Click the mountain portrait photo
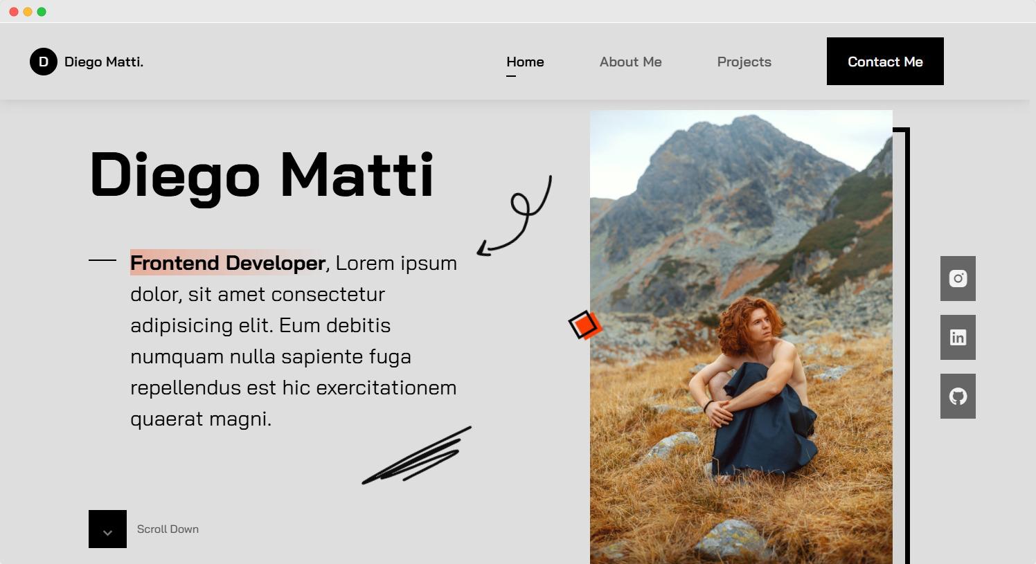 [741, 337]
